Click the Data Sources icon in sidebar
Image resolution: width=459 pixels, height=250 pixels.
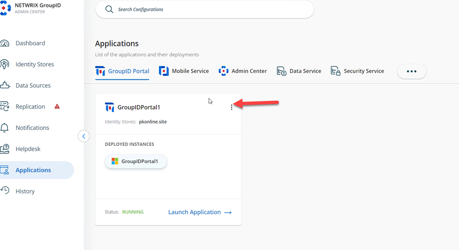click(x=5, y=85)
